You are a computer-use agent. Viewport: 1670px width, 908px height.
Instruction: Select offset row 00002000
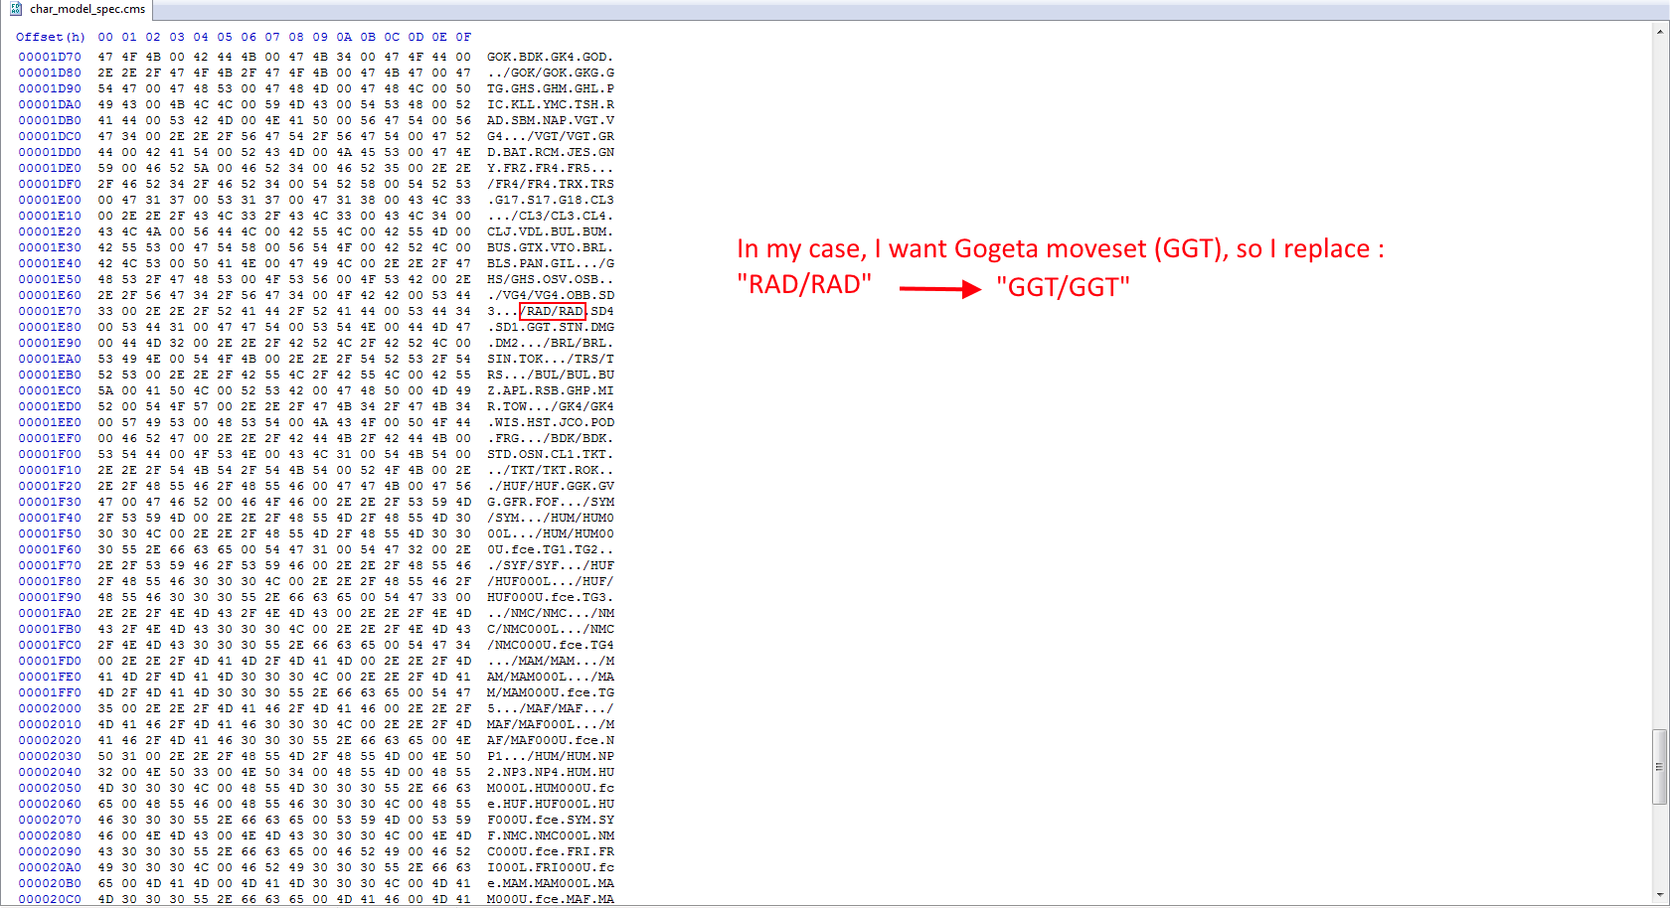(x=50, y=708)
